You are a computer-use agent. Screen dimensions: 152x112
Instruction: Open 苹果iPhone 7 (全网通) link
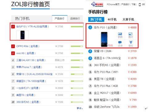pos(29,67)
